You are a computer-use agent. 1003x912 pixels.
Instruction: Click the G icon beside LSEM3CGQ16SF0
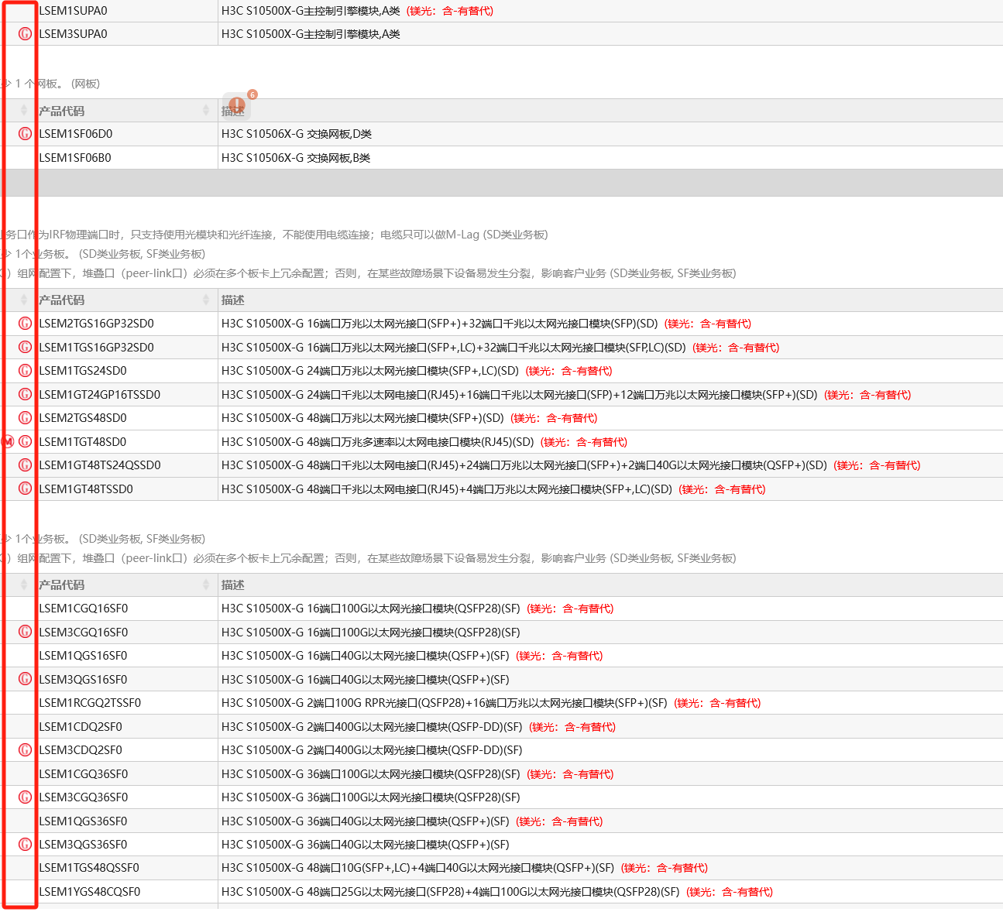coord(25,633)
